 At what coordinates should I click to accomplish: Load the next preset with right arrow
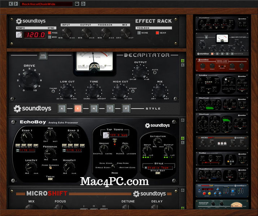coord(16,4)
